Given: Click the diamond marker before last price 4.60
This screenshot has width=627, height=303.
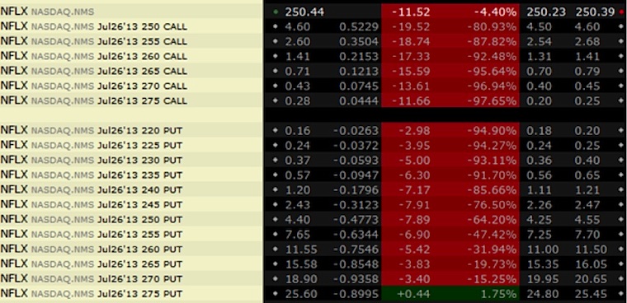Looking at the screenshot, I should pyautogui.click(x=275, y=26).
